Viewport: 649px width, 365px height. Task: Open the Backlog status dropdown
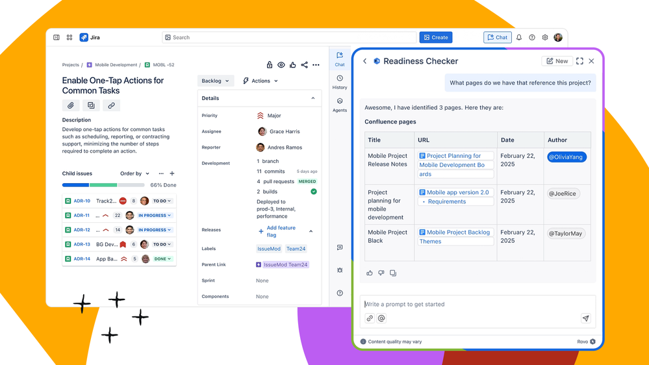click(215, 81)
